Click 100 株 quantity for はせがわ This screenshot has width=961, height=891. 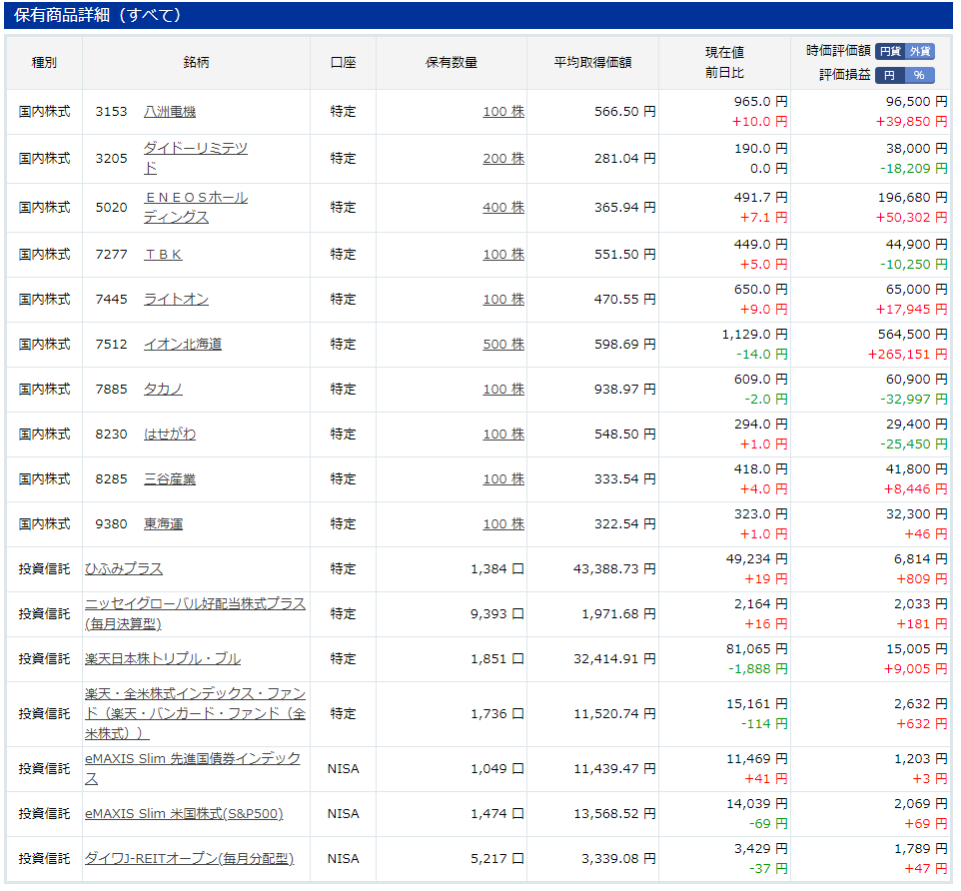[503, 434]
